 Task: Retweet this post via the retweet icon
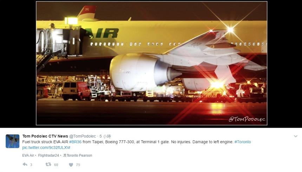pos(48,165)
